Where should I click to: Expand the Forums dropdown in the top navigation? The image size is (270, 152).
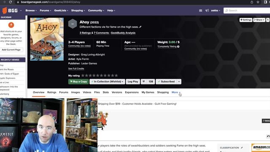tap(45, 11)
